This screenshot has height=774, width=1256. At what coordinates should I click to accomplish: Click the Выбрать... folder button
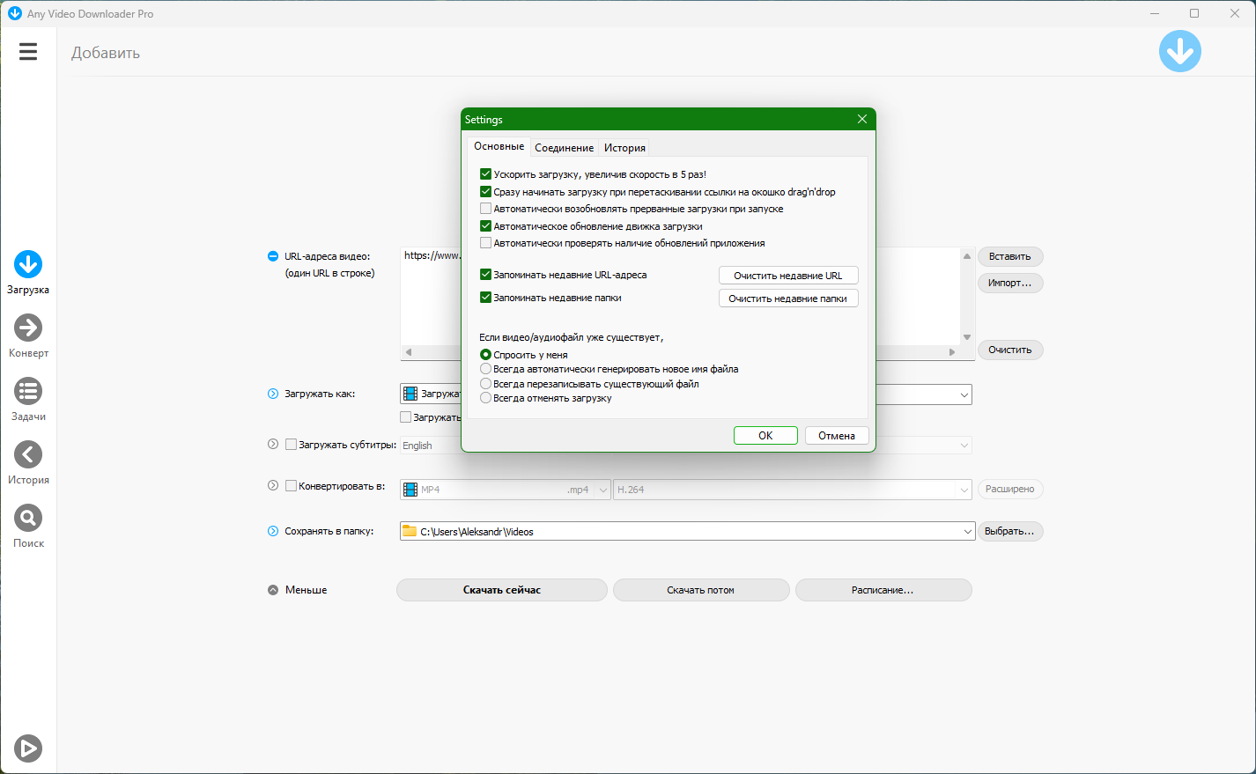tap(1010, 531)
